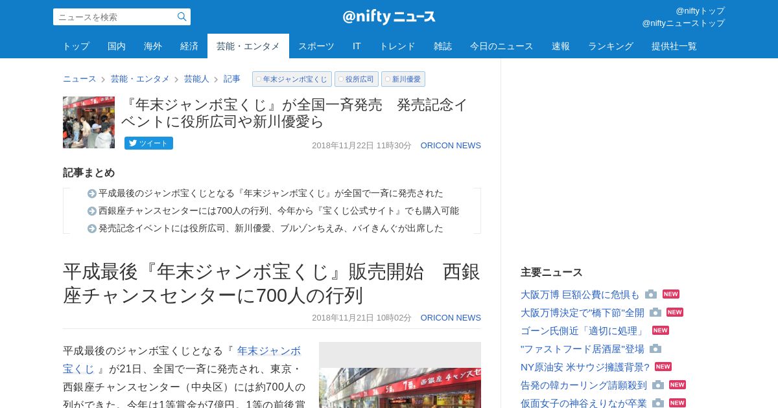
Task: Click the 芸能・エンタメ breadcrumb link
Action: click(x=140, y=79)
